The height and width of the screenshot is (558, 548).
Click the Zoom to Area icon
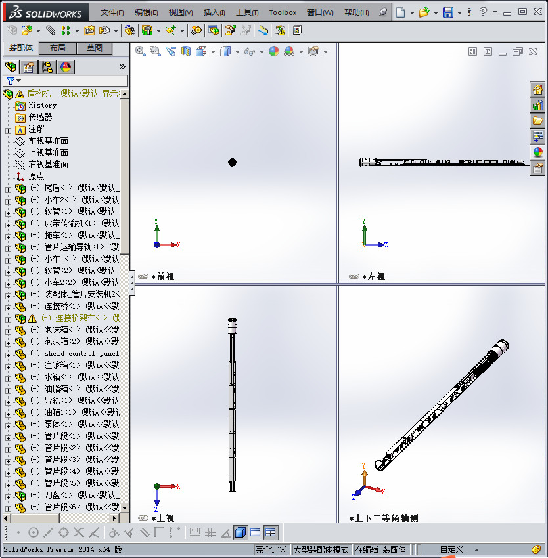(155, 52)
